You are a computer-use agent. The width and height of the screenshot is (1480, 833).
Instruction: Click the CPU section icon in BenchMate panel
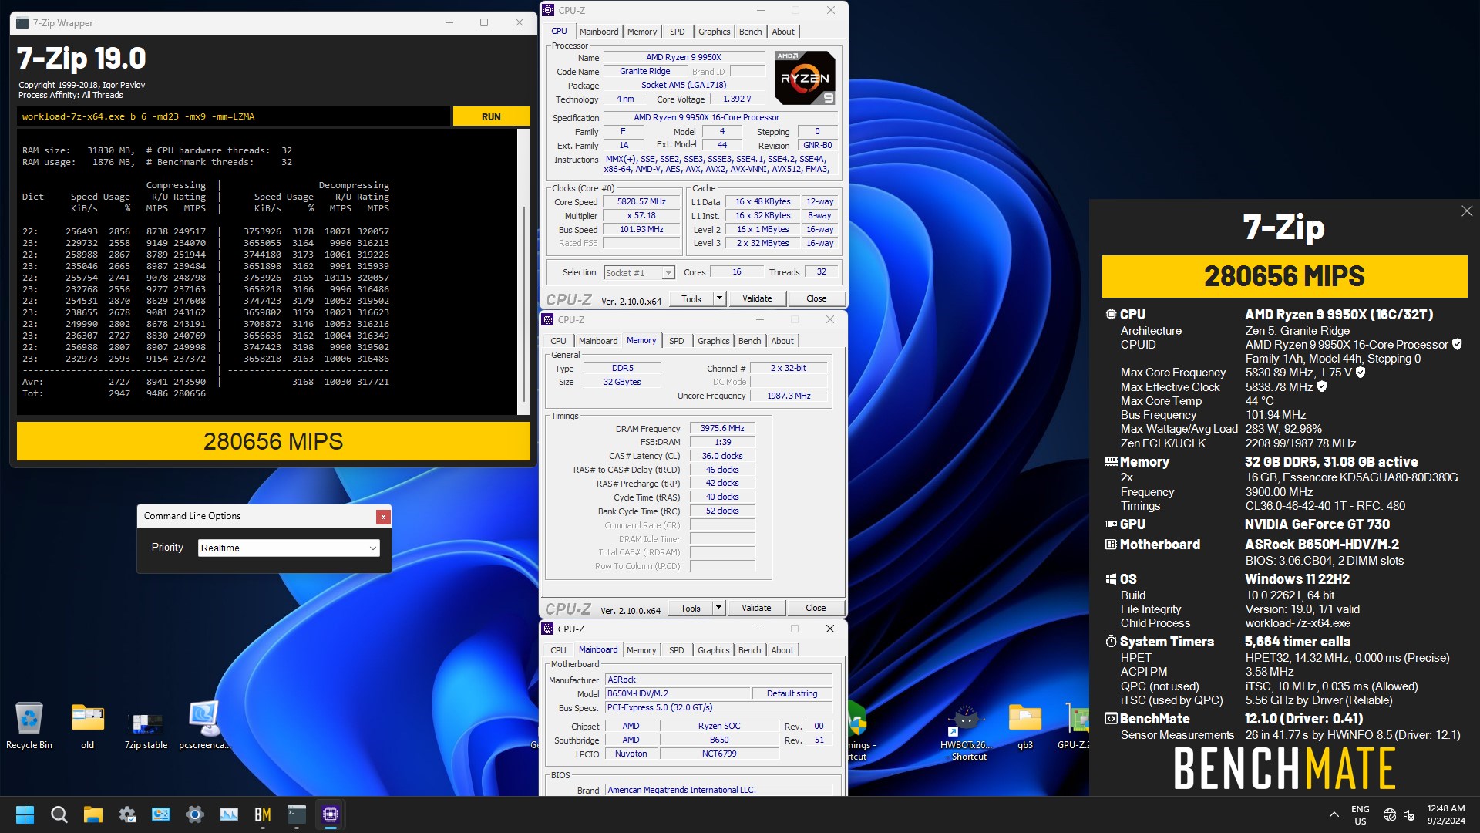tap(1111, 314)
